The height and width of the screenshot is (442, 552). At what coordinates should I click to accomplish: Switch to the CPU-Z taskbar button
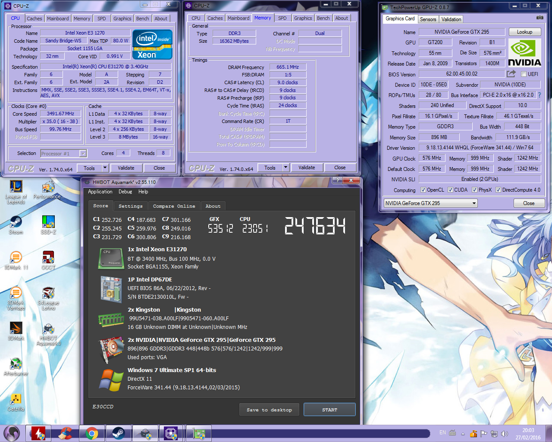pos(171,433)
